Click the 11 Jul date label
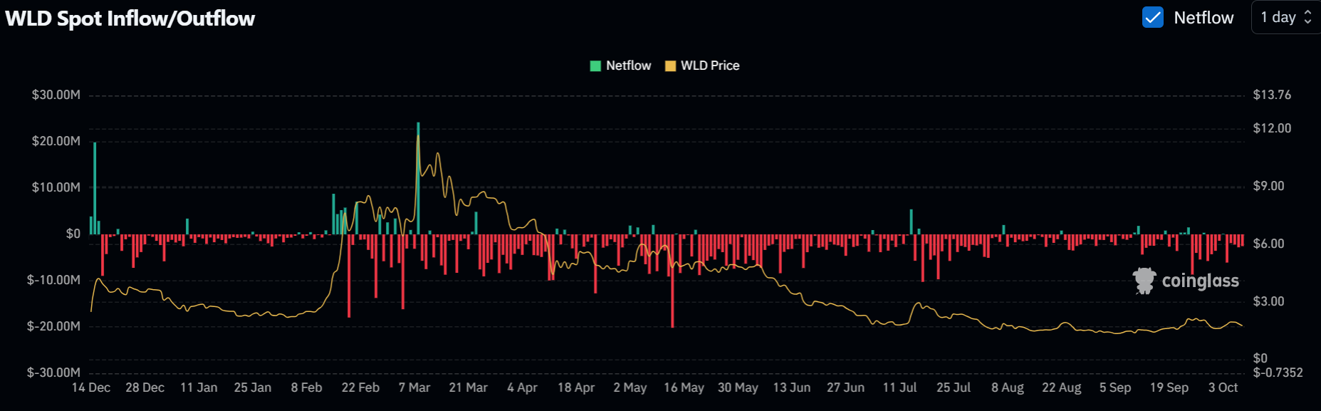This screenshot has width=1321, height=411. click(x=899, y=387)
